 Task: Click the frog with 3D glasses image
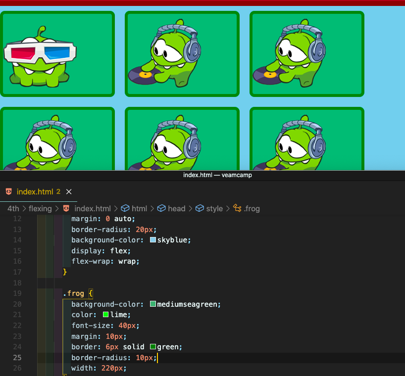pyautogui.click(x=40, y=56)
